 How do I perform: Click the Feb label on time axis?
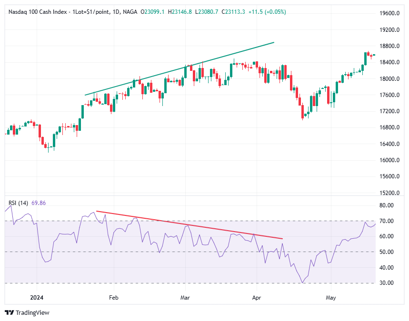tap(113, 298)
